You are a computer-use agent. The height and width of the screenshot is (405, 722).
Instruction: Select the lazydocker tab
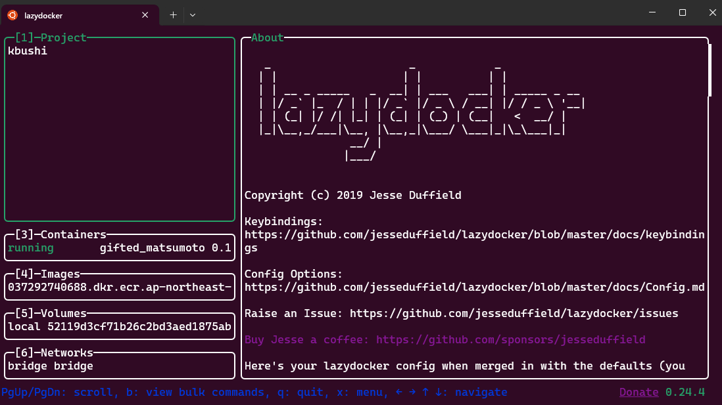pos(72,15)
